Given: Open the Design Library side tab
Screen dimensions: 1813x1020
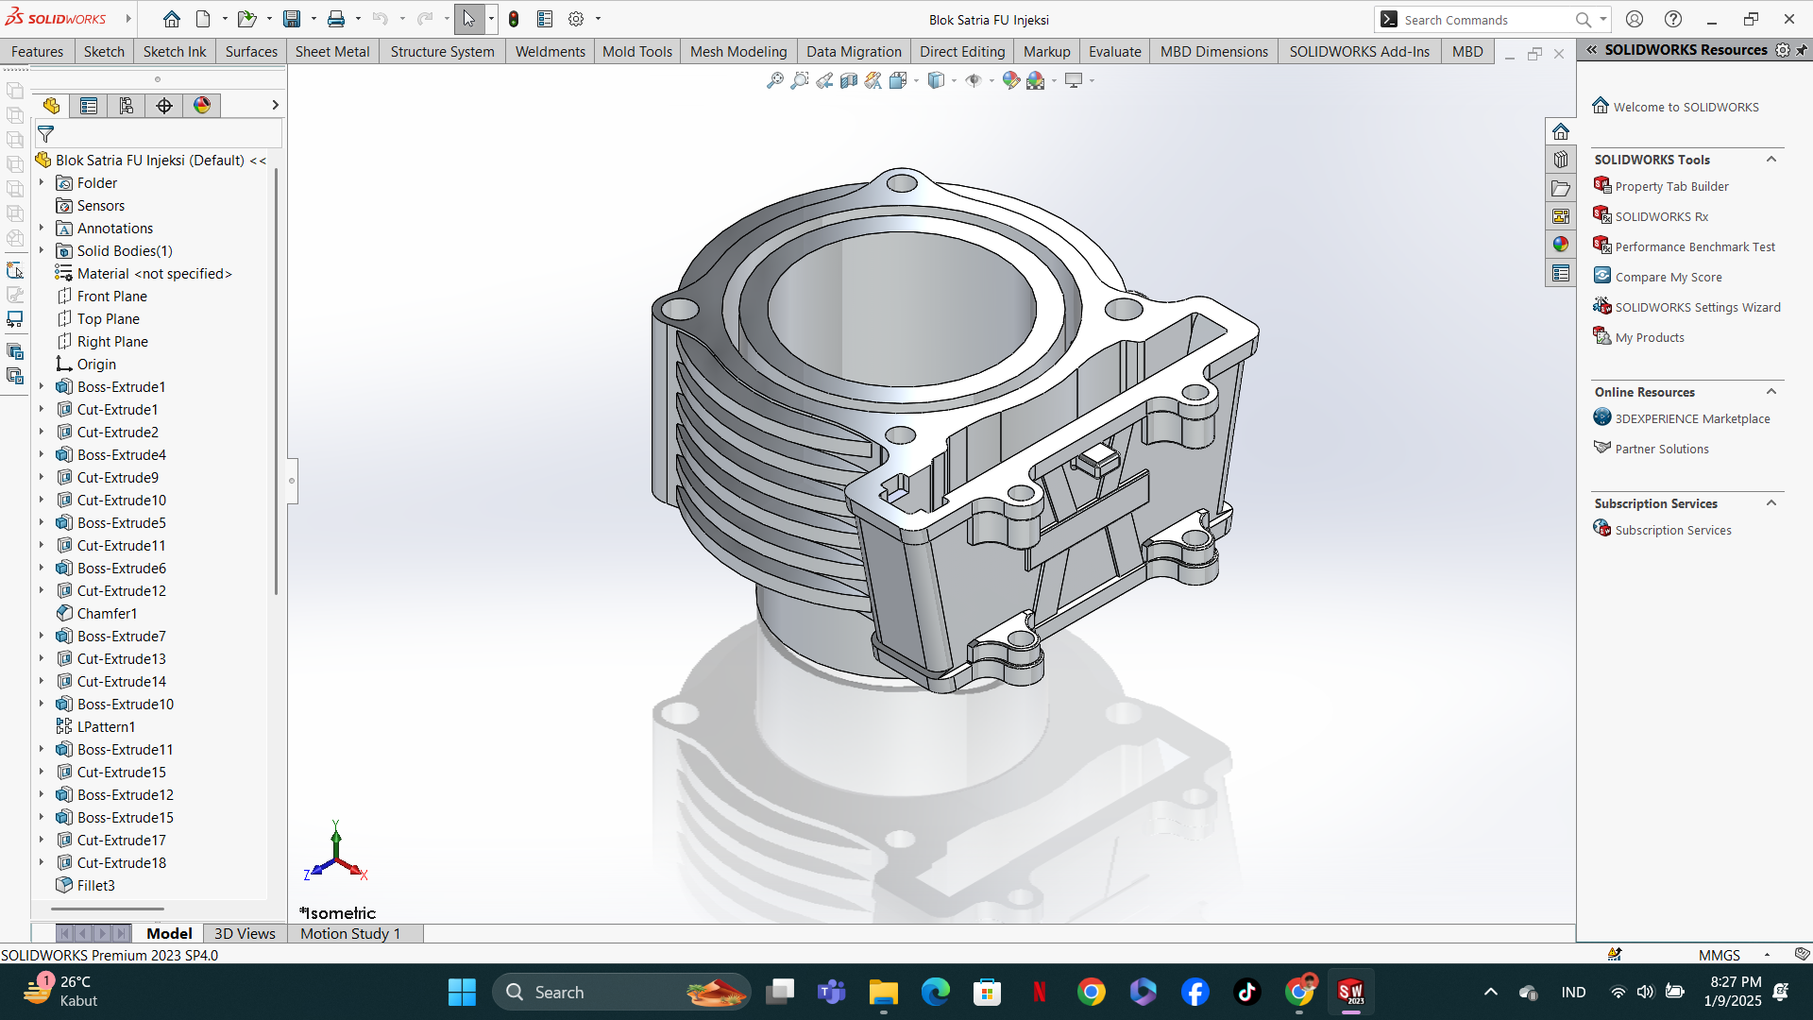Looking at the screenshot, I should coord(1561,160).
